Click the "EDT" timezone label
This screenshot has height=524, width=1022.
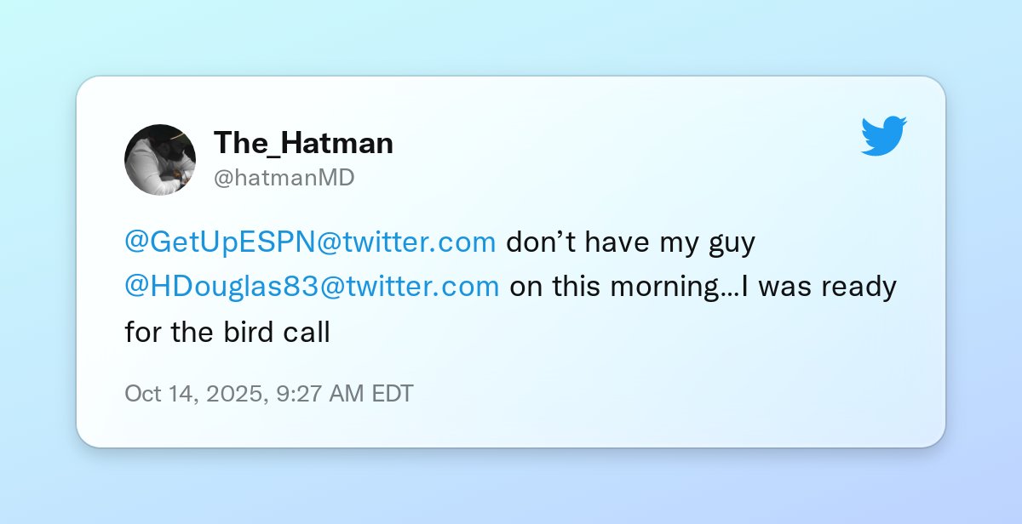[393, 394]
